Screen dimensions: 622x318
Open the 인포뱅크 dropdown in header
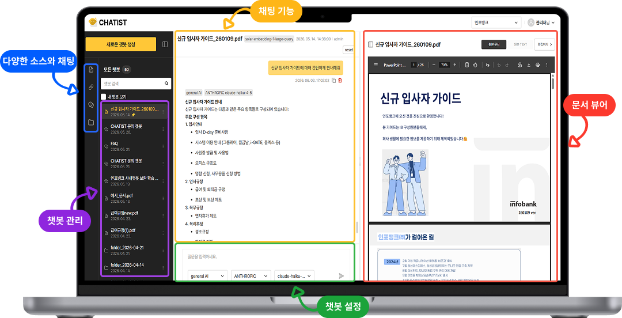496,22
